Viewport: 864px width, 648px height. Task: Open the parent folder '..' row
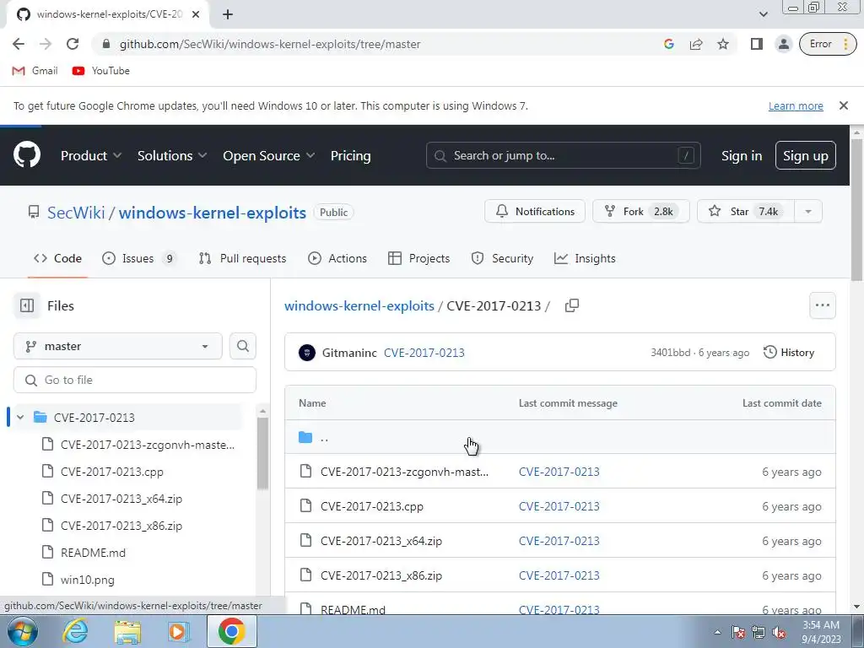(x=560, y=438)
